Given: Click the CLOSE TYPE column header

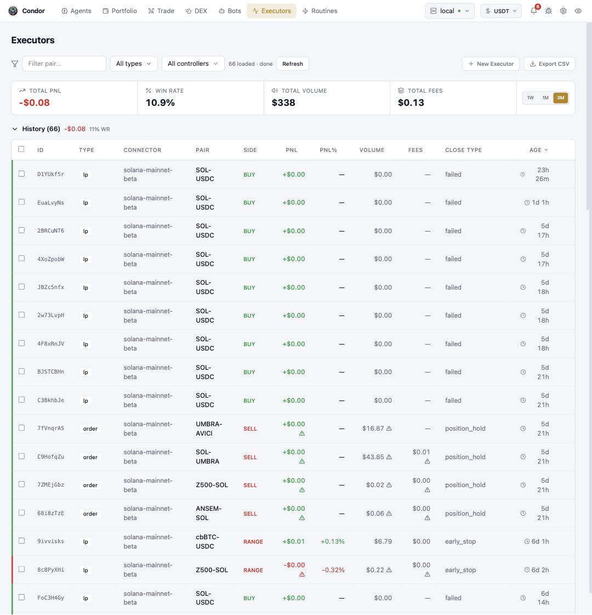Looking at the screenshot, I should pyautogui.click(x=464, y=150).
